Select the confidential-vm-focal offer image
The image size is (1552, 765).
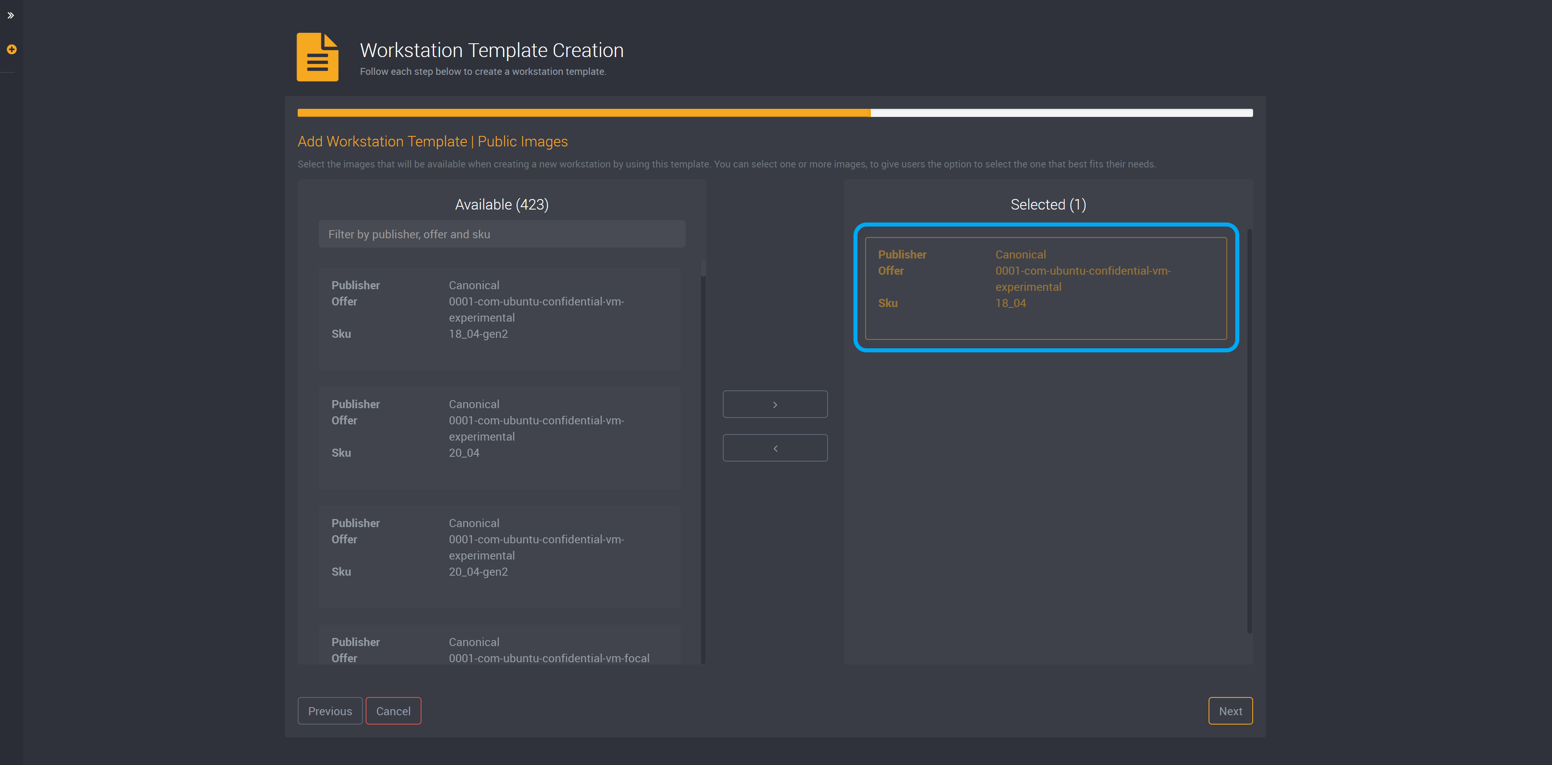coord(500,644)
